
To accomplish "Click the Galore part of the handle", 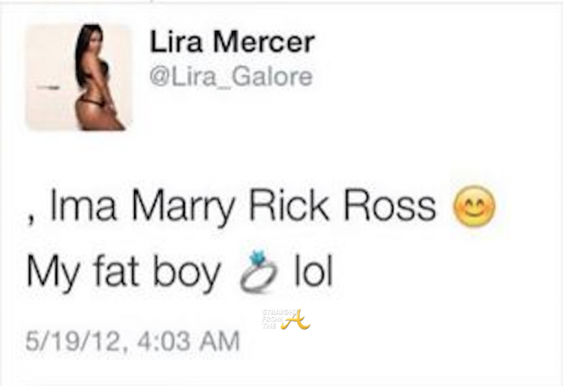I will coord(273,76).
